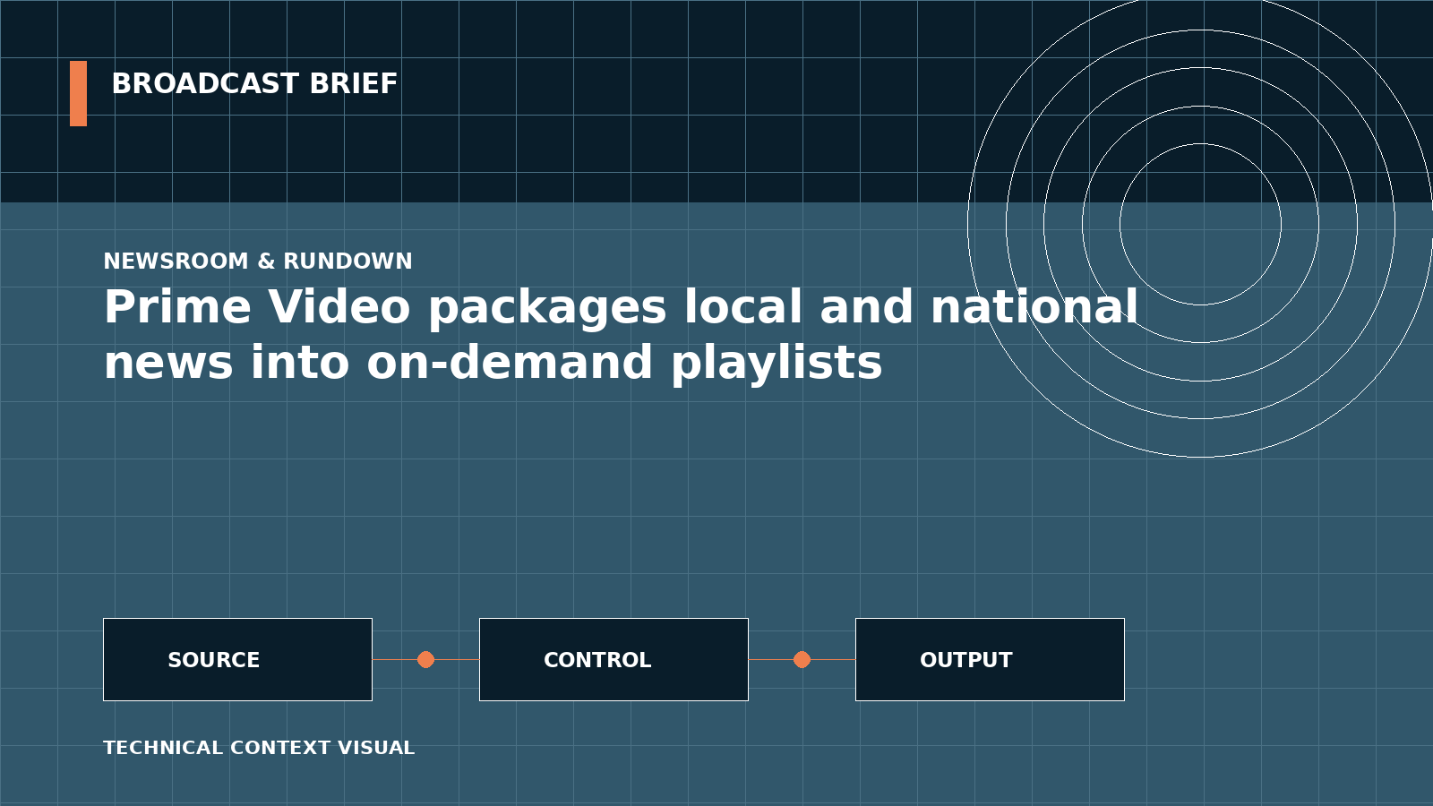The height and width of the screenshot is (806, 1433).
Task: Click the orange dot between SOURCE and CONTROL
Action: point(425,659)
